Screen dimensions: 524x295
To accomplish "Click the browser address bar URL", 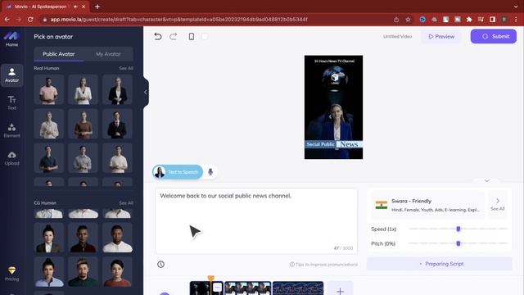I will (x=178, y=20).
